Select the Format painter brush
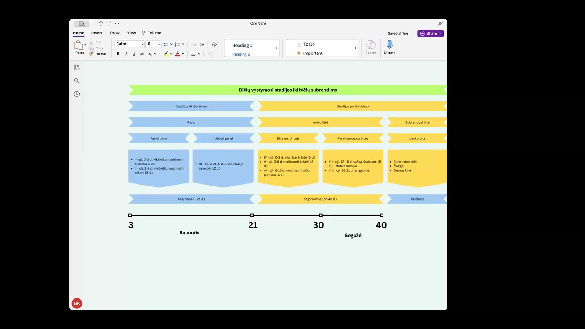 point(91,54)
